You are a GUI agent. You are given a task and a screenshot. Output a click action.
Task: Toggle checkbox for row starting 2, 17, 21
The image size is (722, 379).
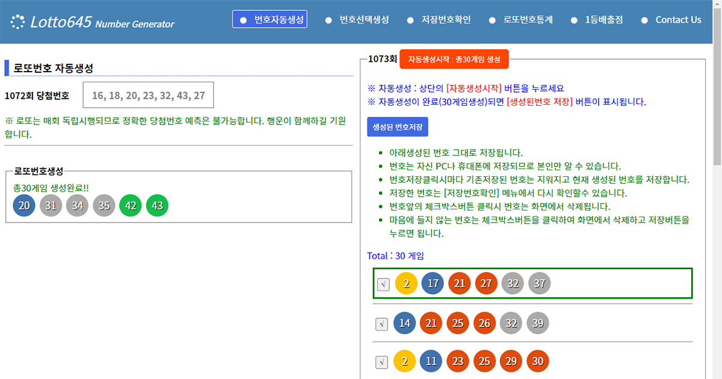tap(383, 284)
